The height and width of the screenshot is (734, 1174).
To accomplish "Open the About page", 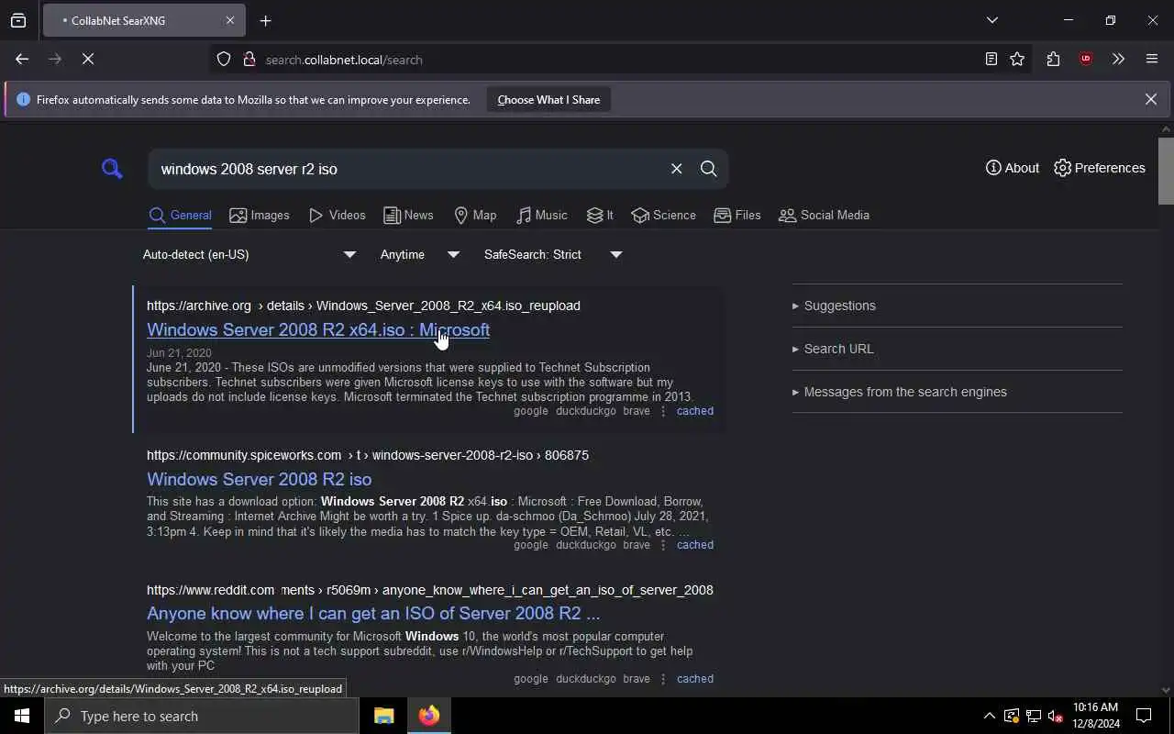I will click(x=1013, y=168).
